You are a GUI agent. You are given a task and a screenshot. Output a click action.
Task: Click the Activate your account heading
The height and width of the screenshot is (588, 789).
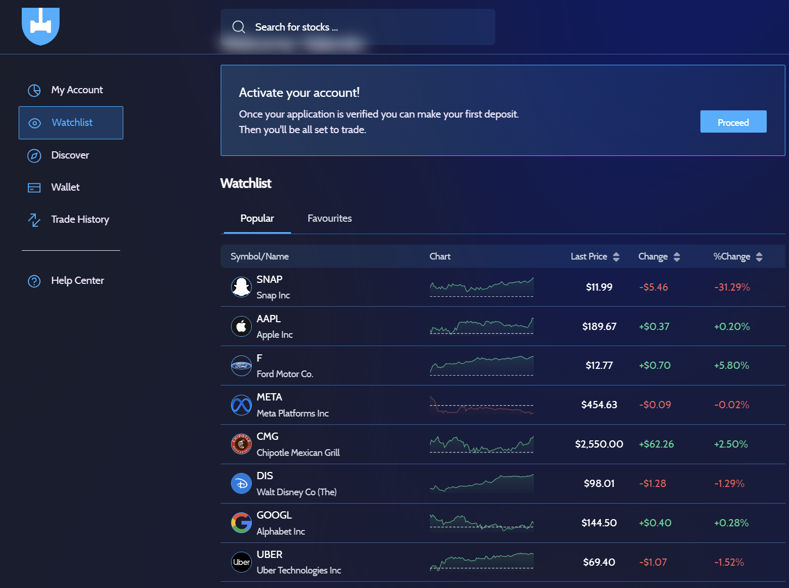tap(299, 93)
